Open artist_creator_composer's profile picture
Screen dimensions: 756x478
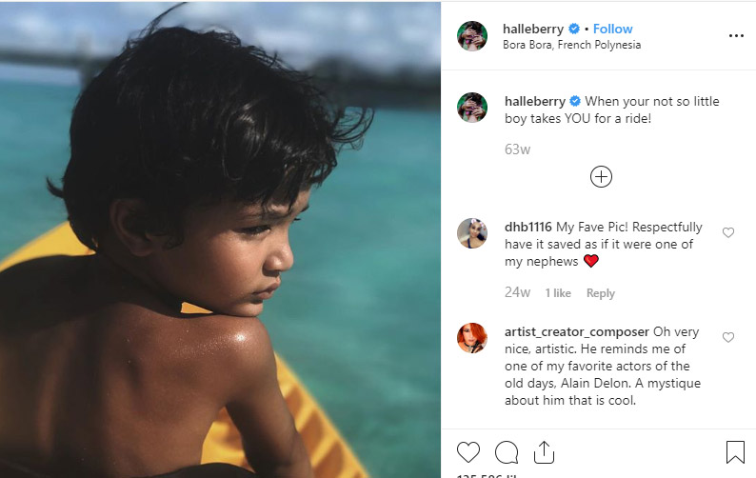tap(472, 338)
